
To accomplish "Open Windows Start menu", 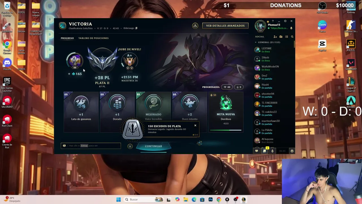I will [118, 199].
